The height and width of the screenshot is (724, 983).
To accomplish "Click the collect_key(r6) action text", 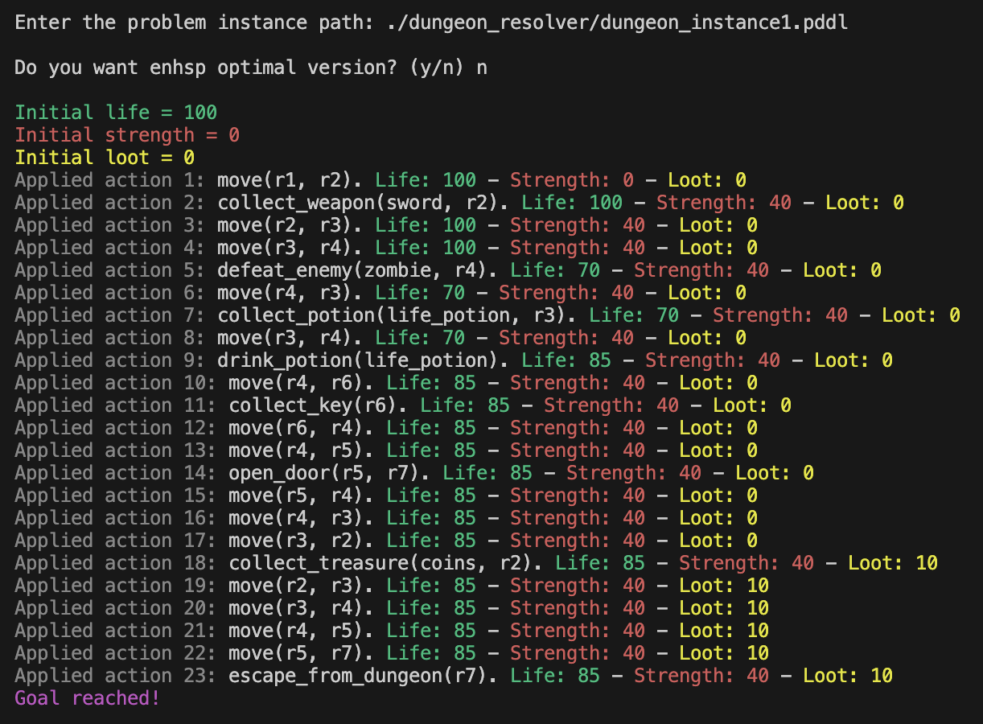I will [318, 405].
